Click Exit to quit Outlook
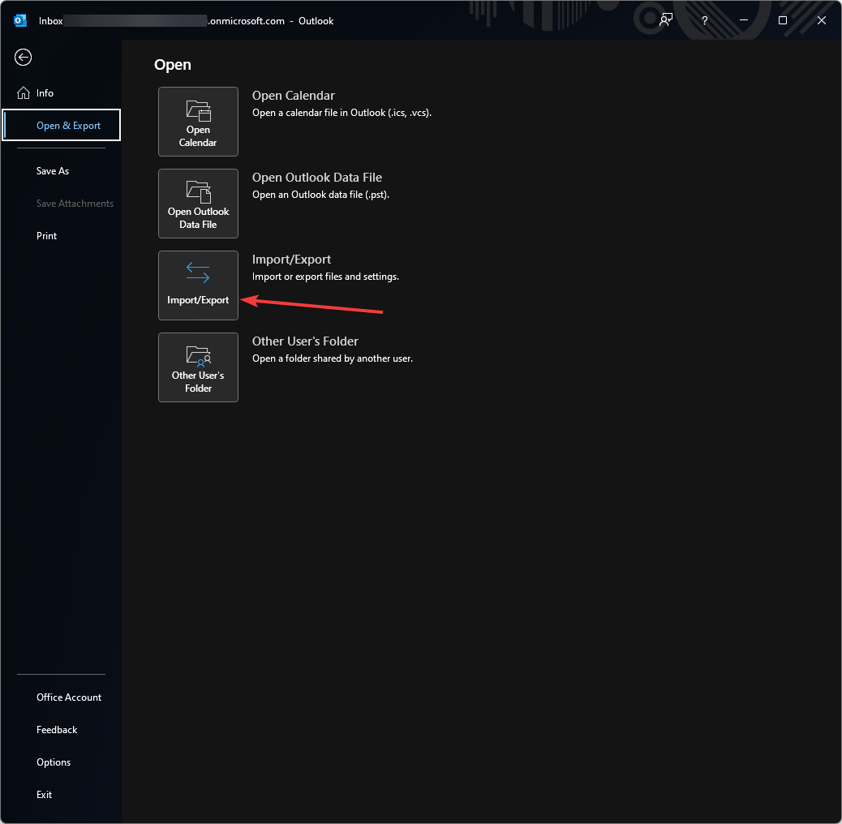 coord(45,795)
